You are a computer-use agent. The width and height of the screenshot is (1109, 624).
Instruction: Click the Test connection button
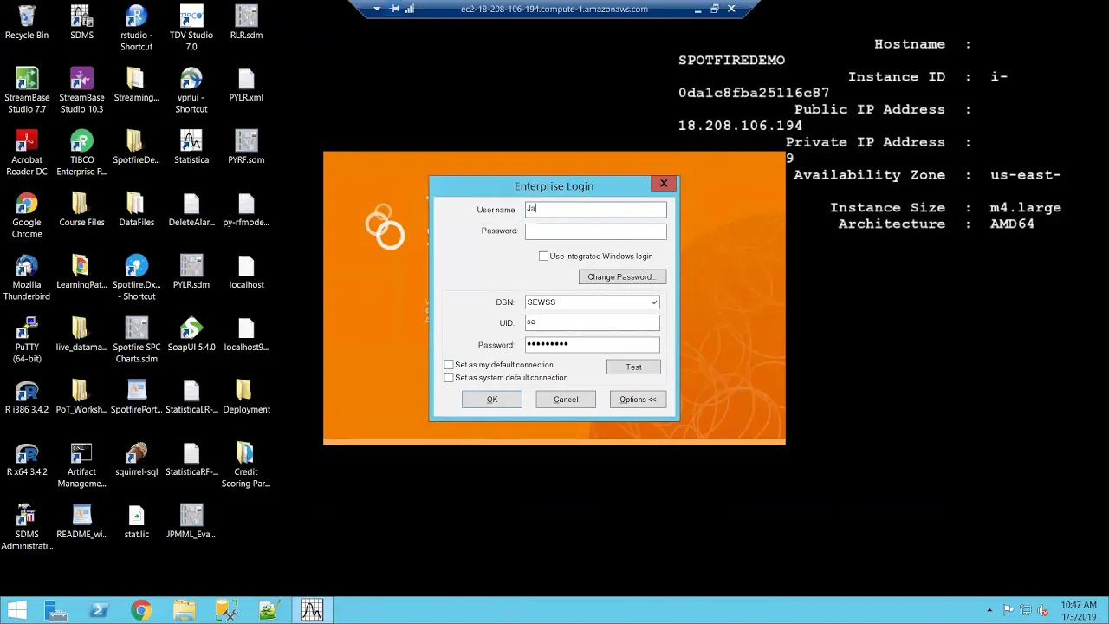click(633, 367)
